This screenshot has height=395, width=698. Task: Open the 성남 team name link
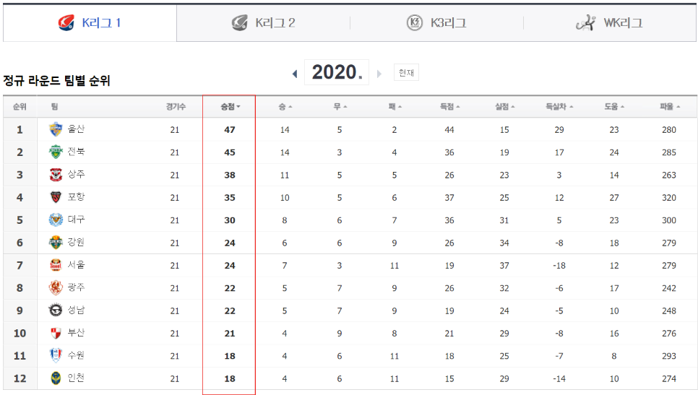[76, 310]
